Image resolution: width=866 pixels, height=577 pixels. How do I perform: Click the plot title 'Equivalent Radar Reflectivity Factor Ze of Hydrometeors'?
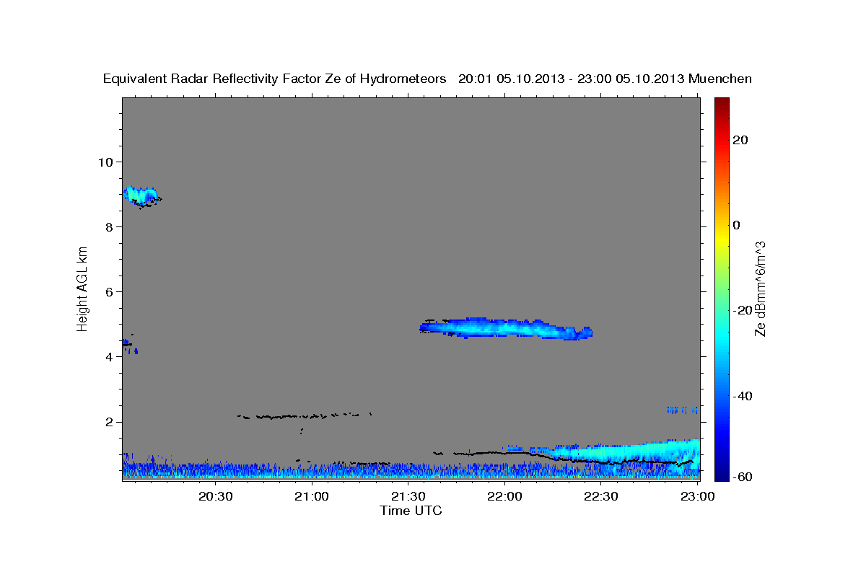(275, 79)
